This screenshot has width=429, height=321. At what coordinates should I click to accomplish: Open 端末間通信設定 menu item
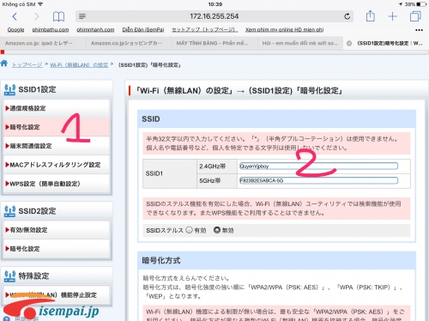(57, 146)
